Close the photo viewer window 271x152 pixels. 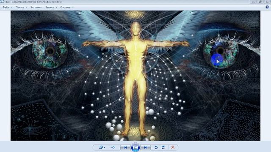pyautogui.click(x=267, y=2)
